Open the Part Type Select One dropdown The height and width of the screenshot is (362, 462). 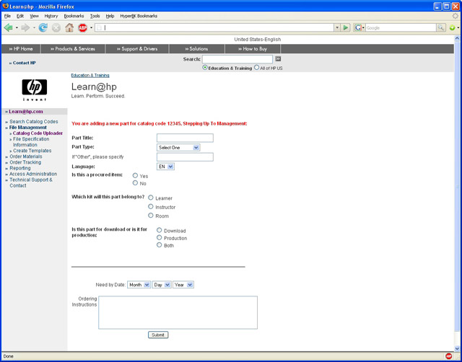[x=178, y=147]
